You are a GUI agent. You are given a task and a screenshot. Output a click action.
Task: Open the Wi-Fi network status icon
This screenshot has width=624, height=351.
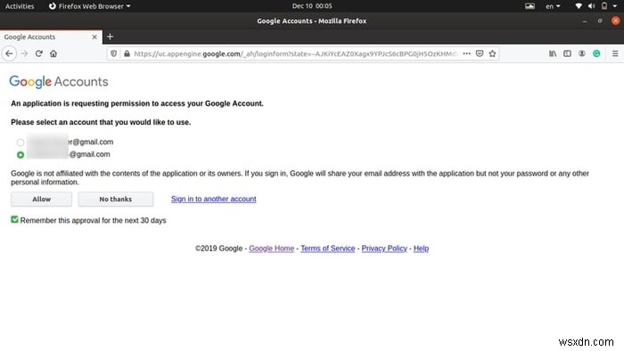579,6
